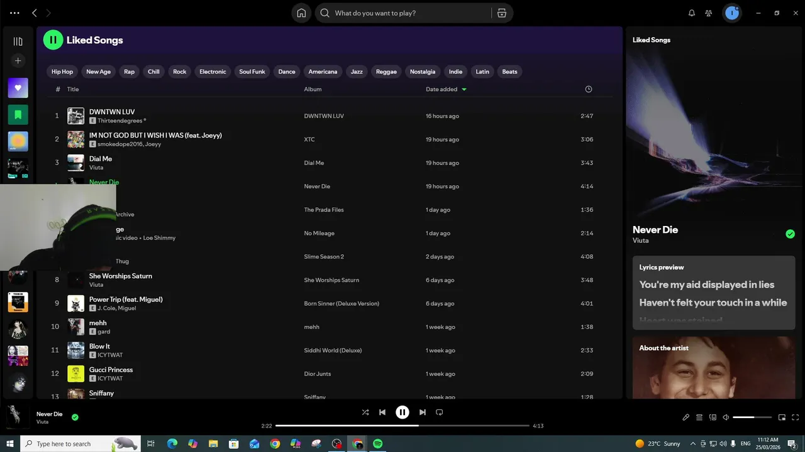
Task: Open Your Episodes green bookmark tile
Action: coord(18,115)
